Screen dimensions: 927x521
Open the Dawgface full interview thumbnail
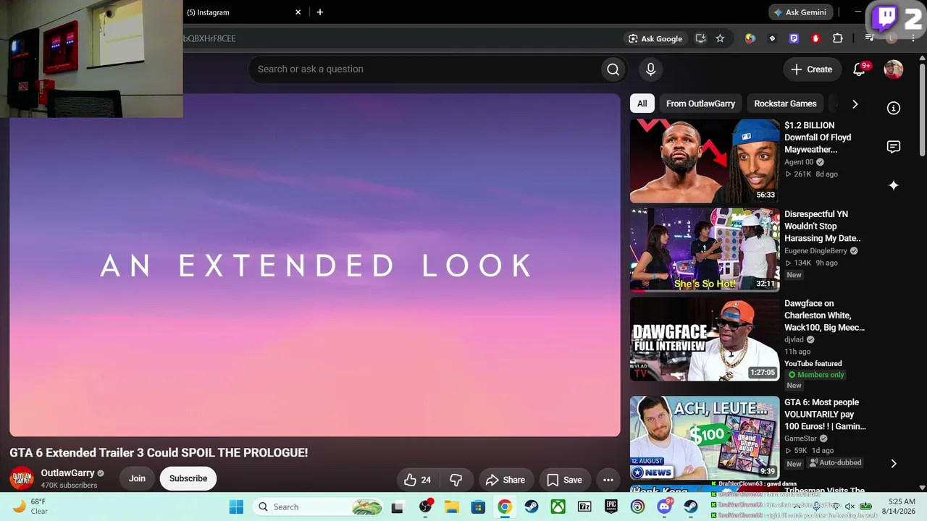[x=705, y=339]
